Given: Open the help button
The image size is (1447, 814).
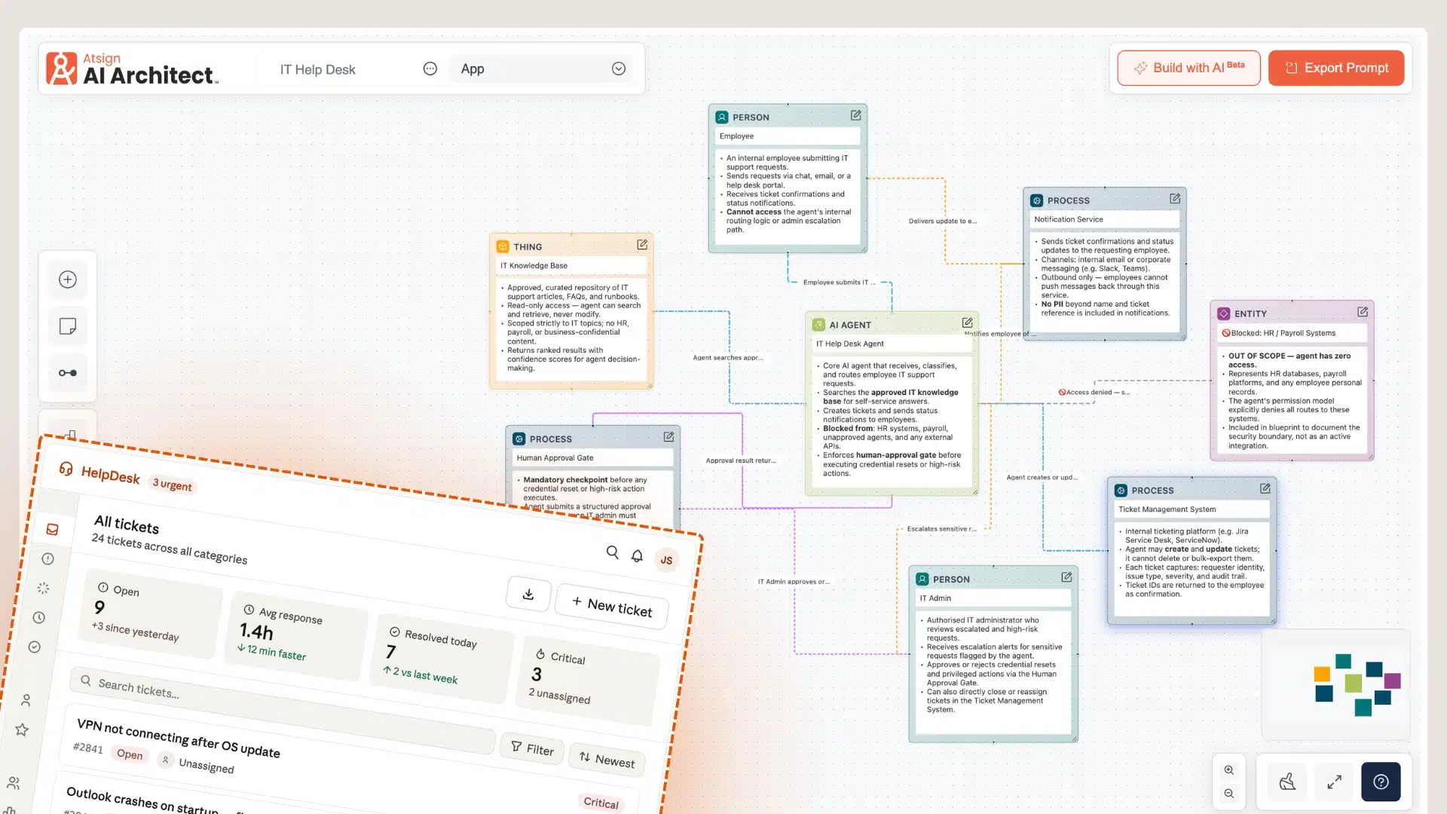Looking at the screenshot, I should point(1381,782).
